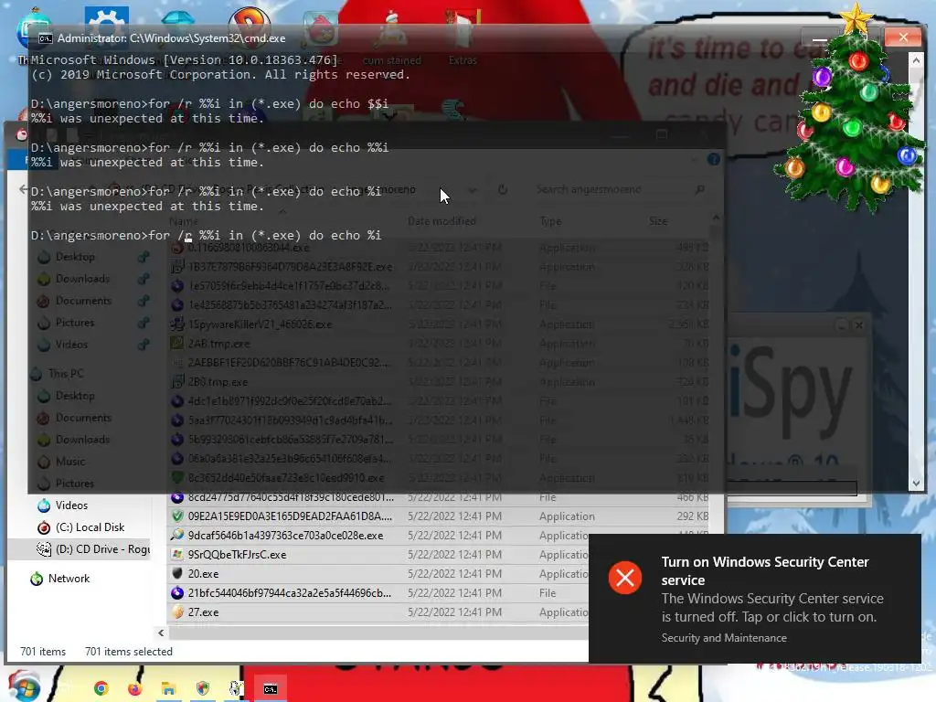936x702 pixels.
Task: Click the orange icon of 27.exe
Action: click(177, 612)
